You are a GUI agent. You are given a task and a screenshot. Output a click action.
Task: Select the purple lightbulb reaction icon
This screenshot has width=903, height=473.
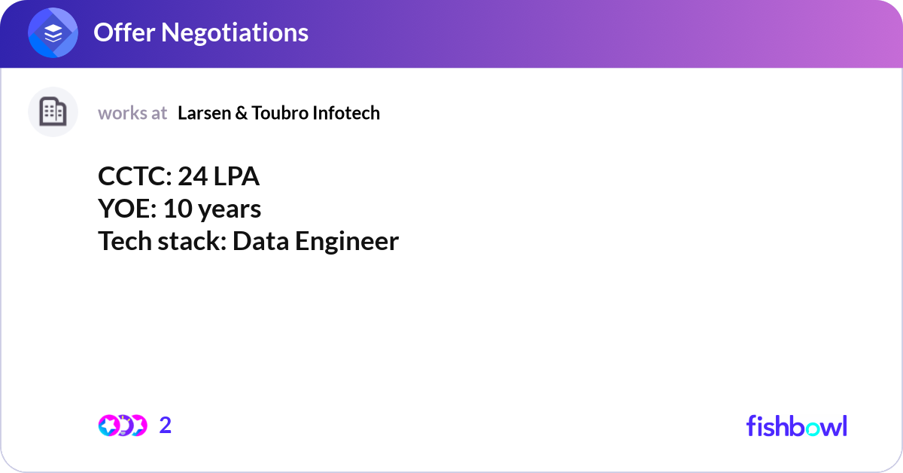(x=123, y=426)
